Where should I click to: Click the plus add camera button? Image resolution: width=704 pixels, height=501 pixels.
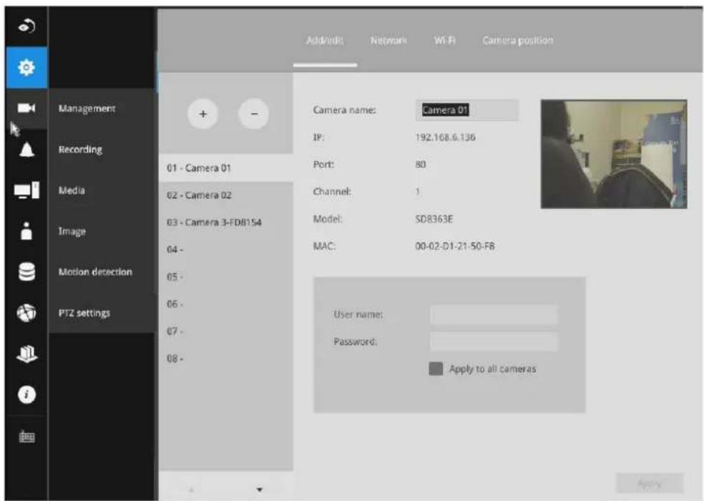203,114
